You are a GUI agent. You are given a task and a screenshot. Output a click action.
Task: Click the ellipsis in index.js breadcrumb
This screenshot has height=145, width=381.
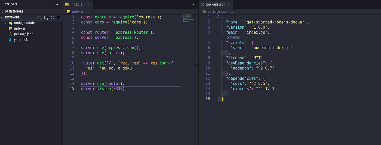[89, 12]
